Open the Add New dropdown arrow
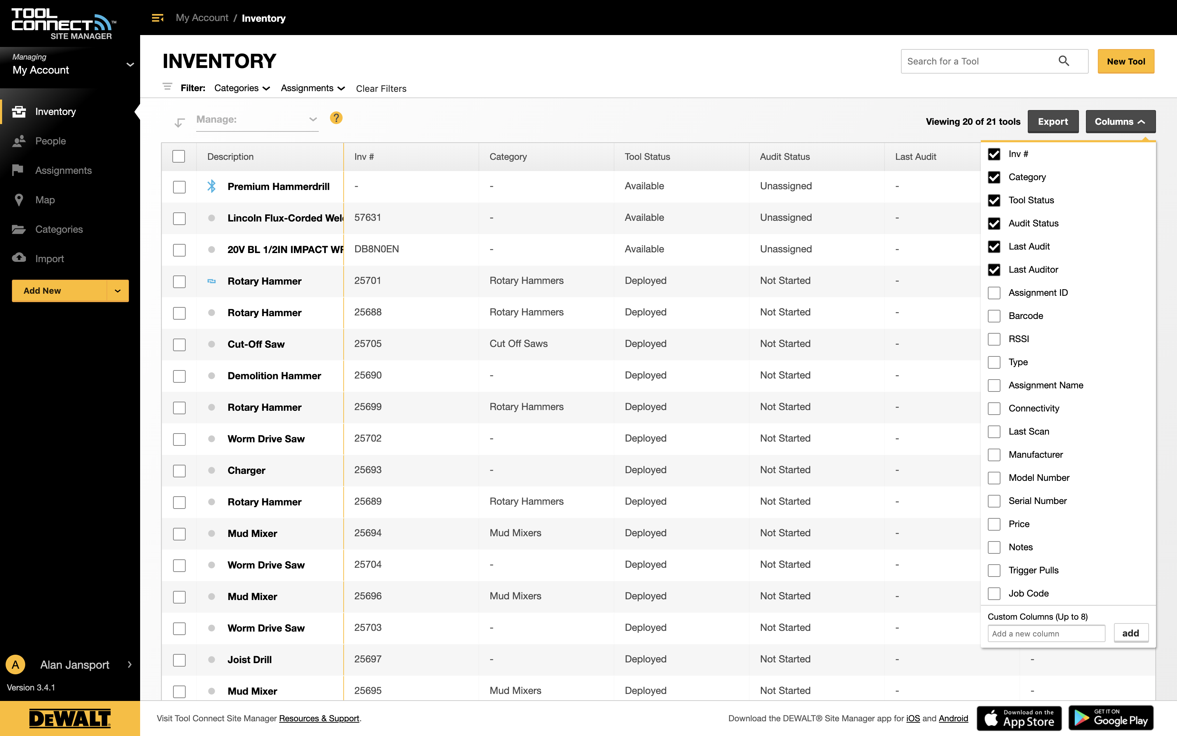 pos(118,291)
